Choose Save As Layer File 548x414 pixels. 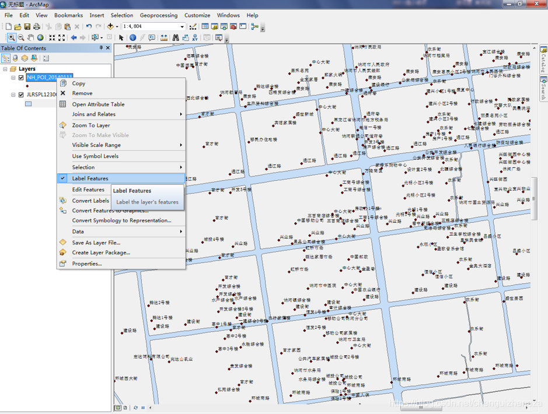click(121, 243)
